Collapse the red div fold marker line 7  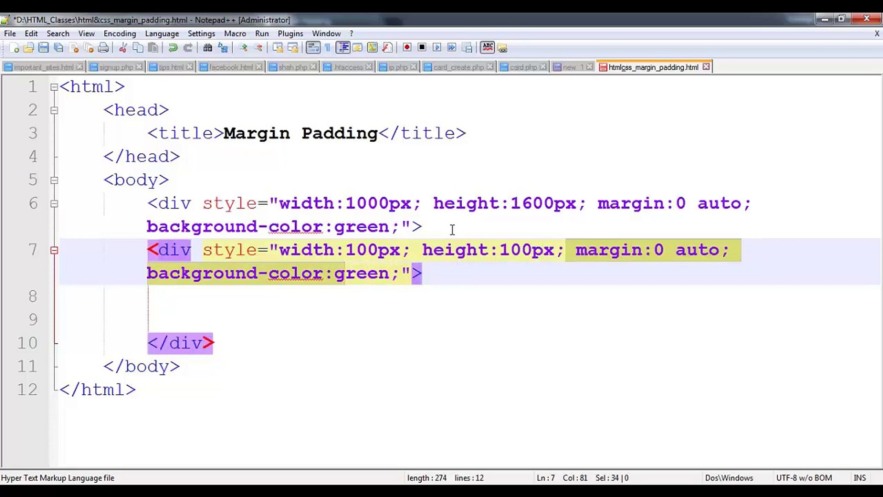click(x=54, y=250)
